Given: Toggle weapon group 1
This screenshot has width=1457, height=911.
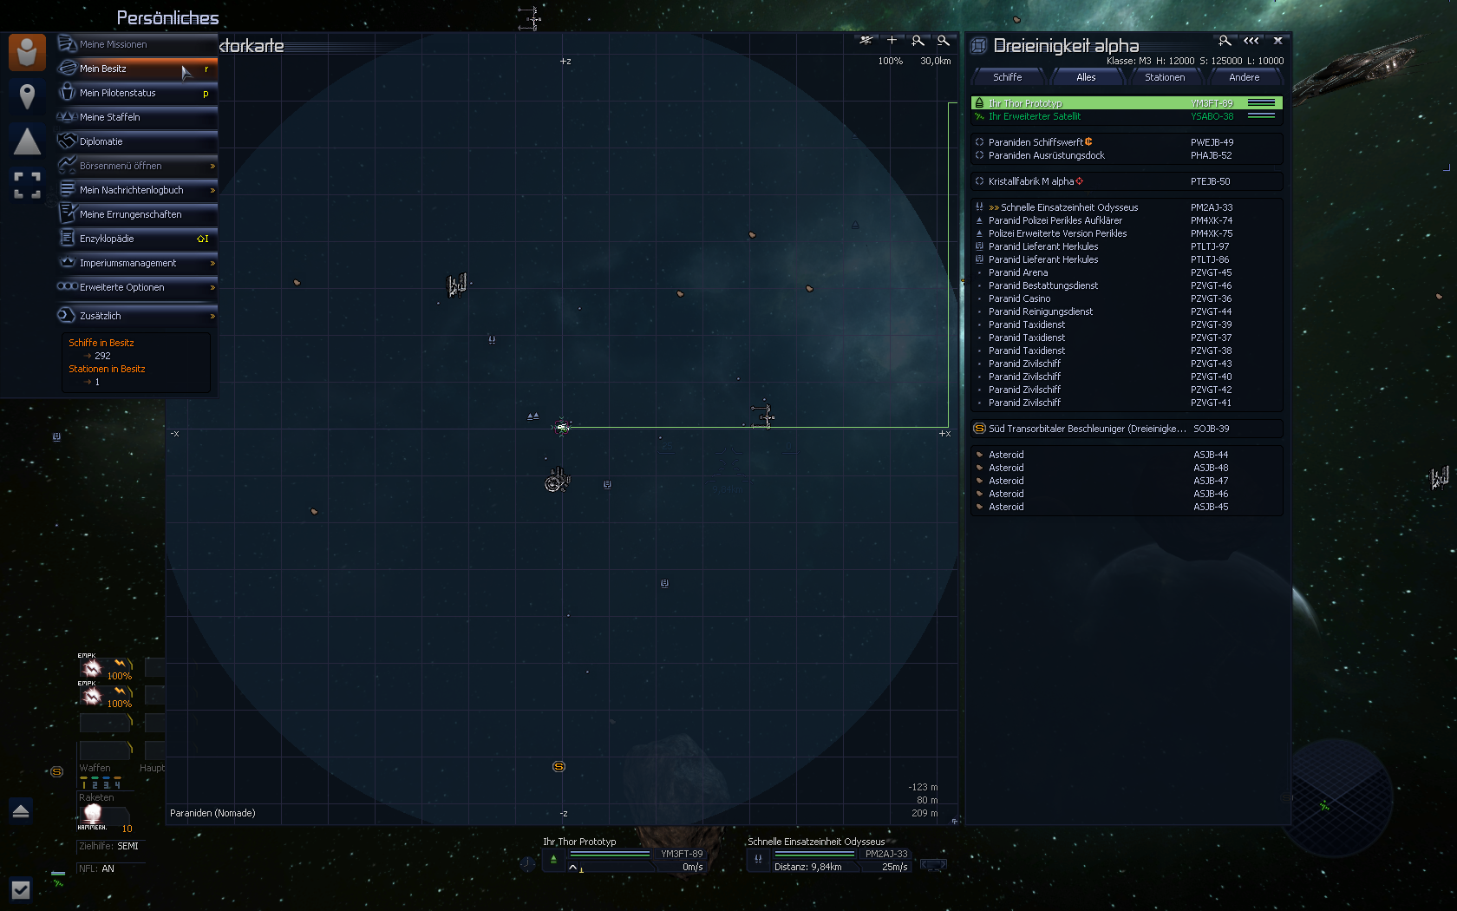Looking at the screenshot, I should click(84, 784).
